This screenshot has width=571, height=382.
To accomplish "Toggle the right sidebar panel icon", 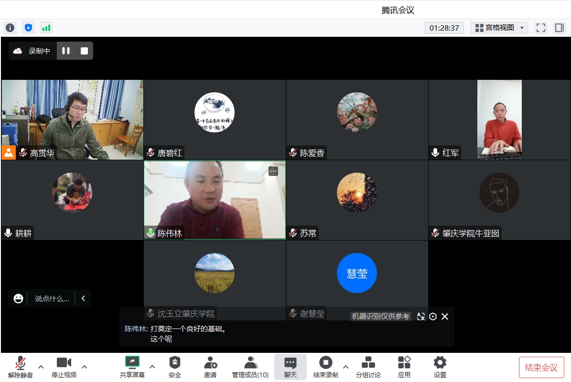I will pos(559,28).
